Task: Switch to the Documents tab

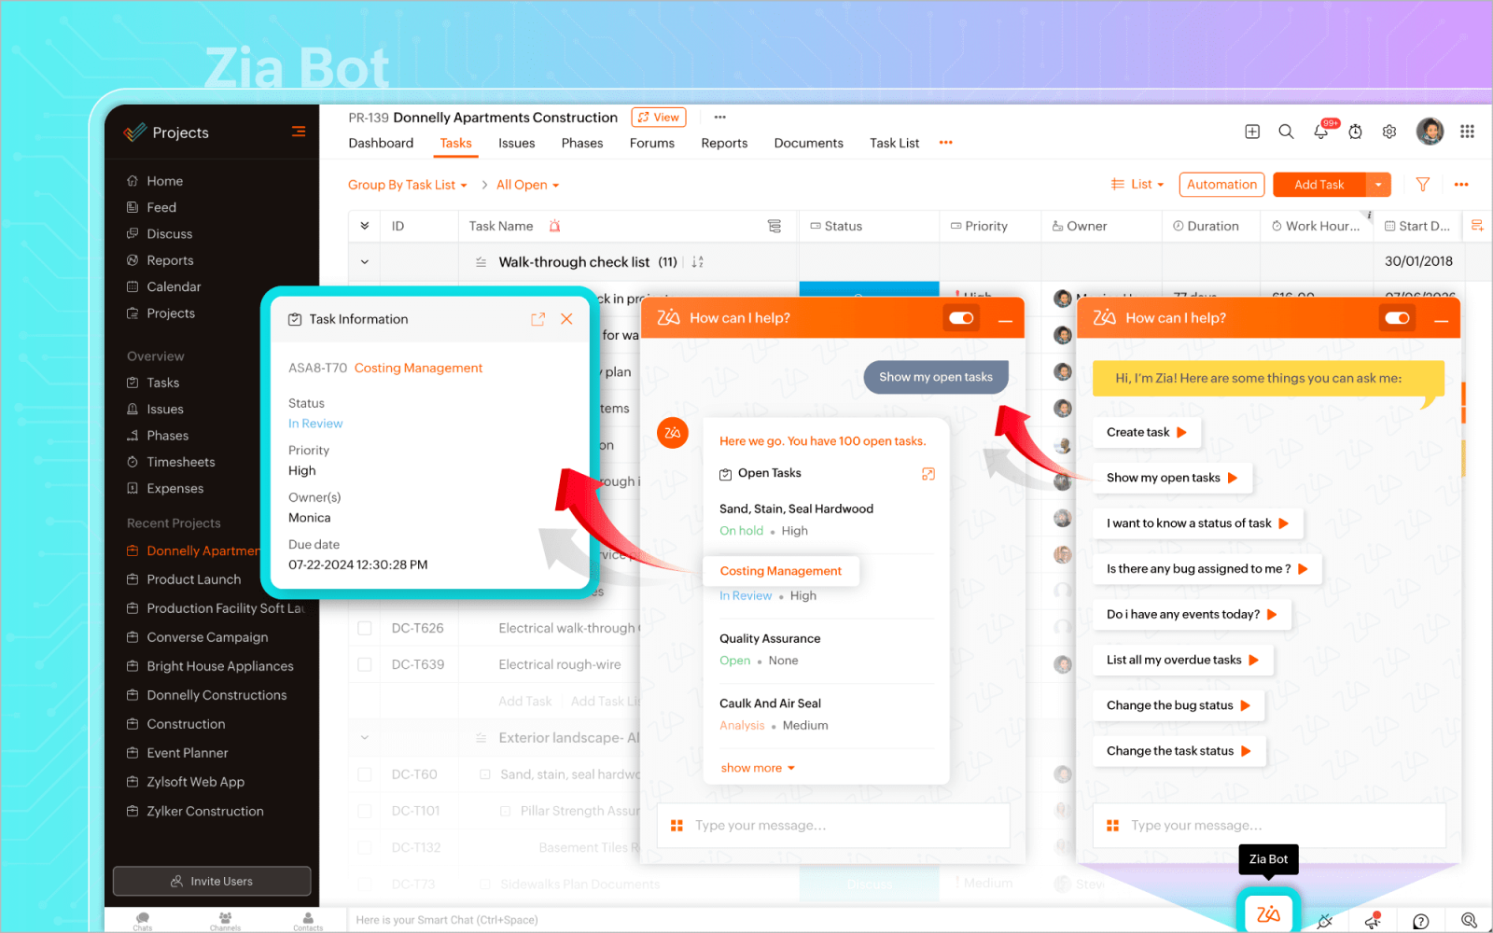Action: click(x=808, y=143)
